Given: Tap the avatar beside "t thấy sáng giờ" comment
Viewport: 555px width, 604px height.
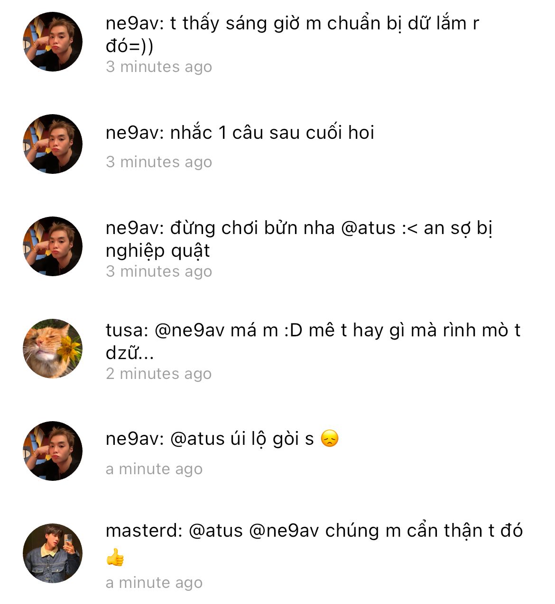Looking at the screenshot, I should click(53, 42).
